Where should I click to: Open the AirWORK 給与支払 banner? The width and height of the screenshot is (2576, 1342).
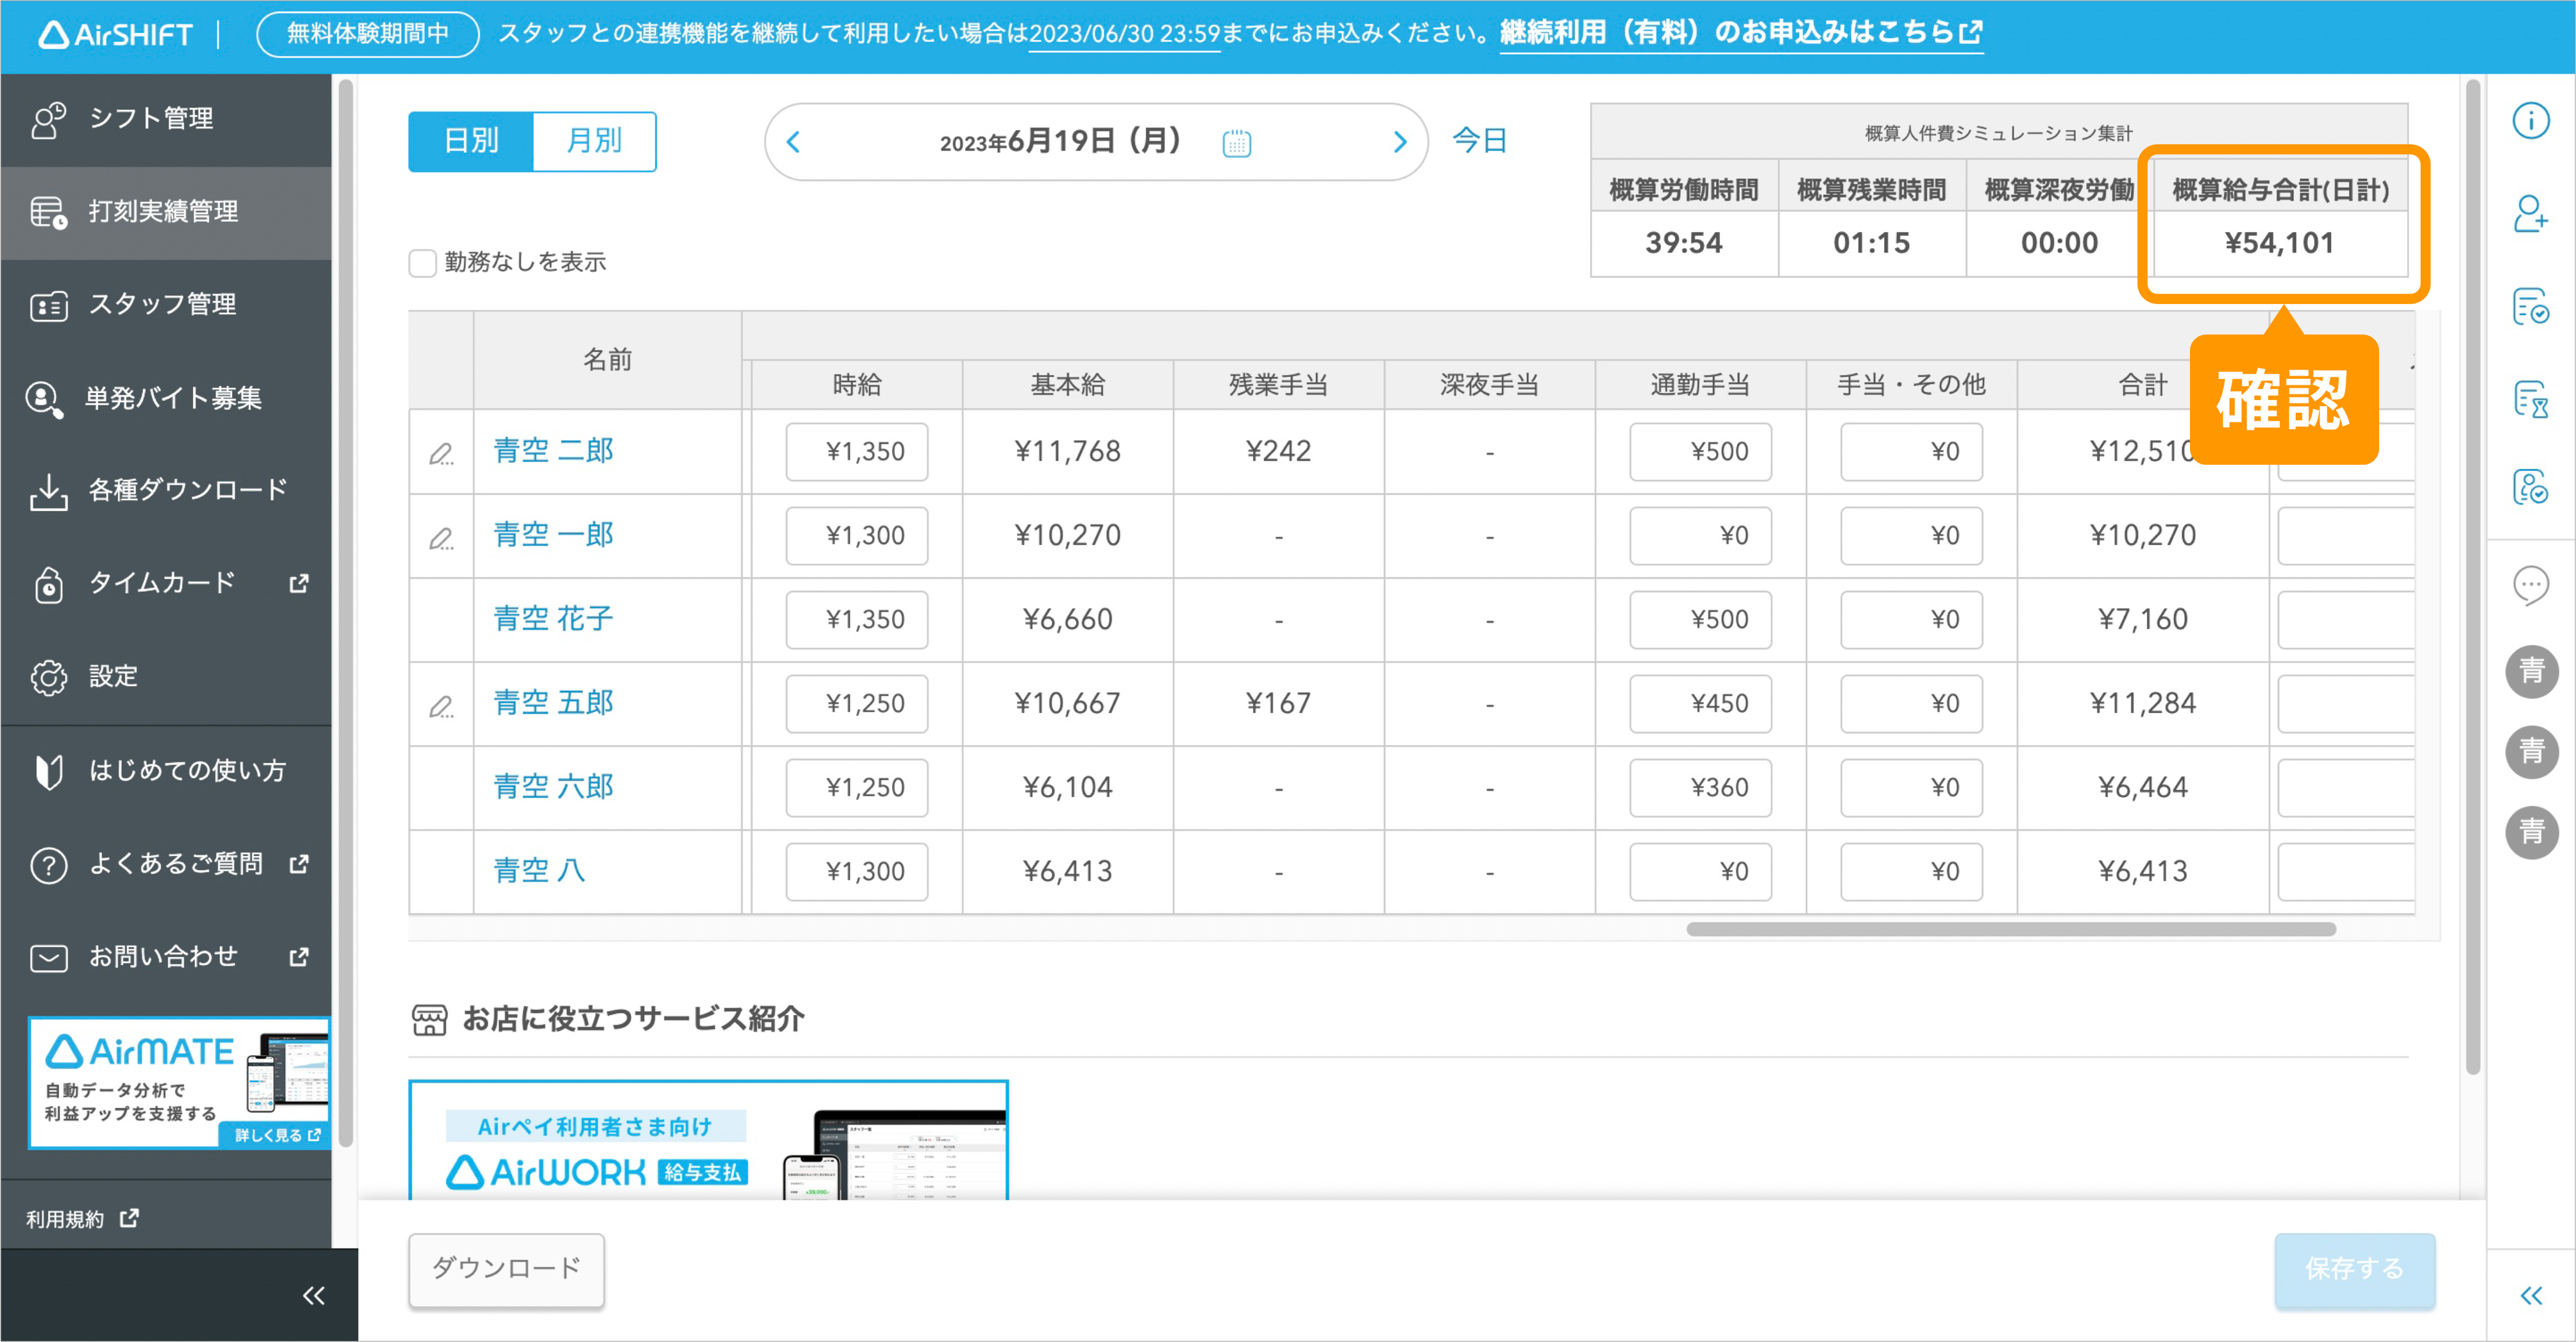tap(708, 1140)
